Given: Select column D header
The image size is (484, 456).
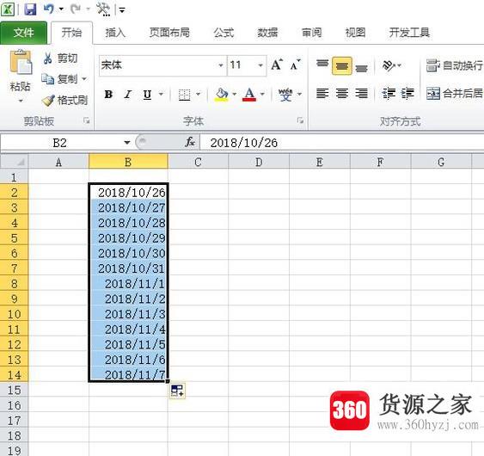Looking at the screenshot, I should (x=259, y=162).
